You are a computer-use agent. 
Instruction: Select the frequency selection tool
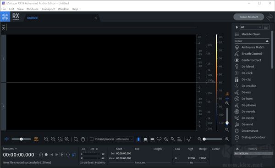pos(152,139)
